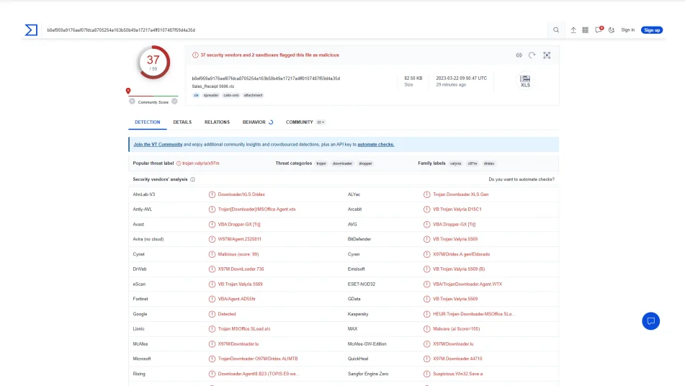
Task: Switch to the DETAILS tab
Action: pyautogui.click(x=182, y=122)
